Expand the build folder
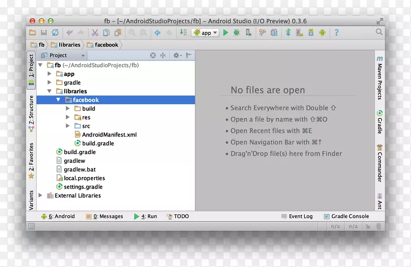The image size is (411, 267). click(x=67, y=108)
